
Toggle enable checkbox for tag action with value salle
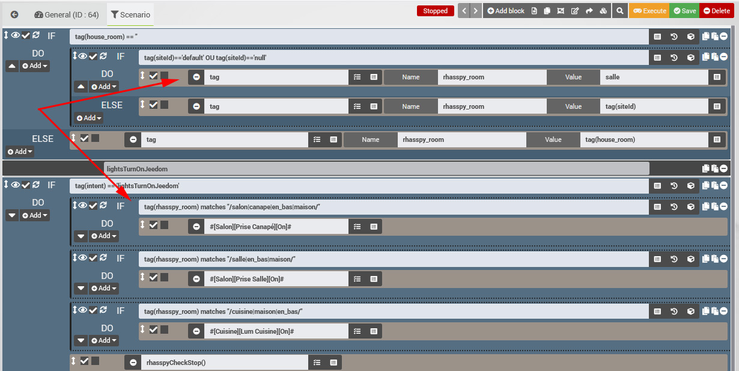coord(153,76)
